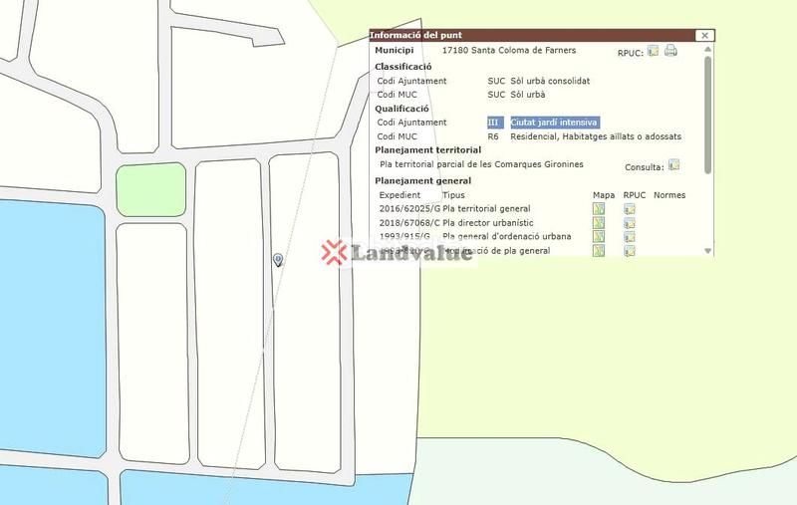Screen dimensions: 797x505
Task: Open RPUC icon in the last planning row
Action: click(630, 250)
